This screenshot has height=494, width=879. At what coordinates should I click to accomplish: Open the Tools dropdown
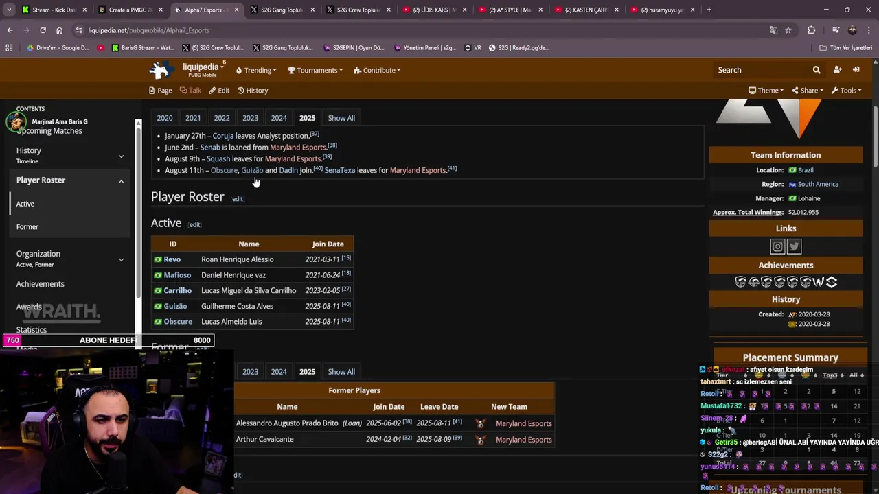(x=847, y=91)
